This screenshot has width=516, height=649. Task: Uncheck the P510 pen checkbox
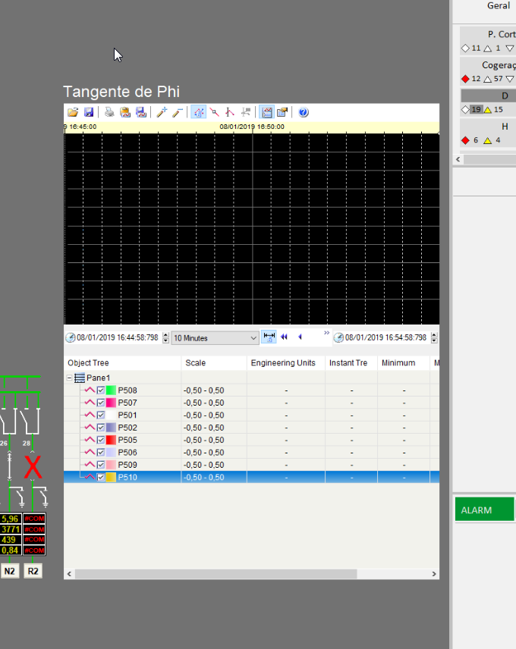coord(101,477)
